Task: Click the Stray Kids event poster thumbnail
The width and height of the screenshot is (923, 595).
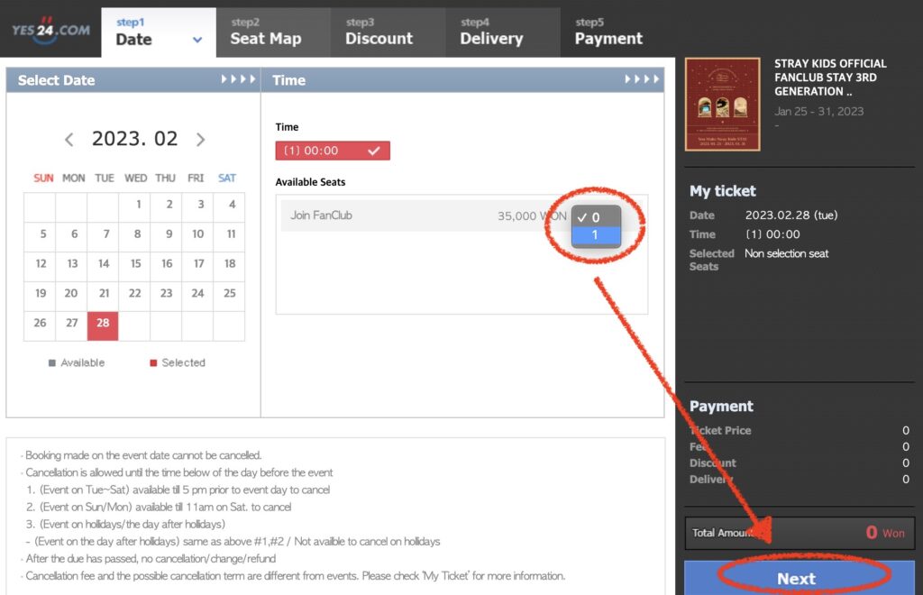Action: point(722,105)
